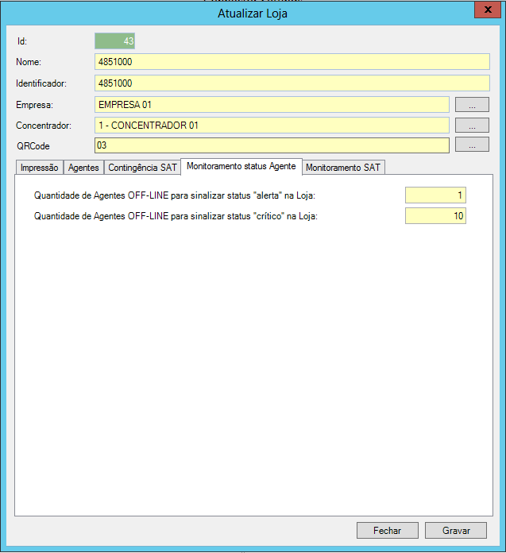Save changes with the Gravar button
The height and width of the screenshot is (553, 506).
456,531
